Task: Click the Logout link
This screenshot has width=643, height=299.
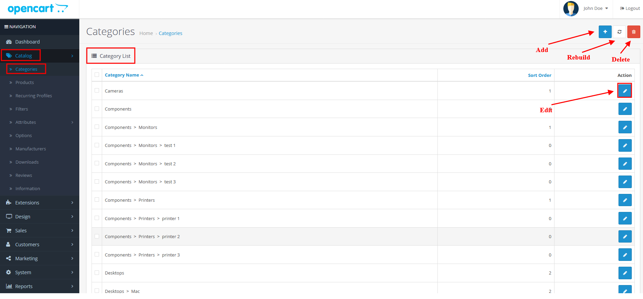Action: click(x=630, y=9)
